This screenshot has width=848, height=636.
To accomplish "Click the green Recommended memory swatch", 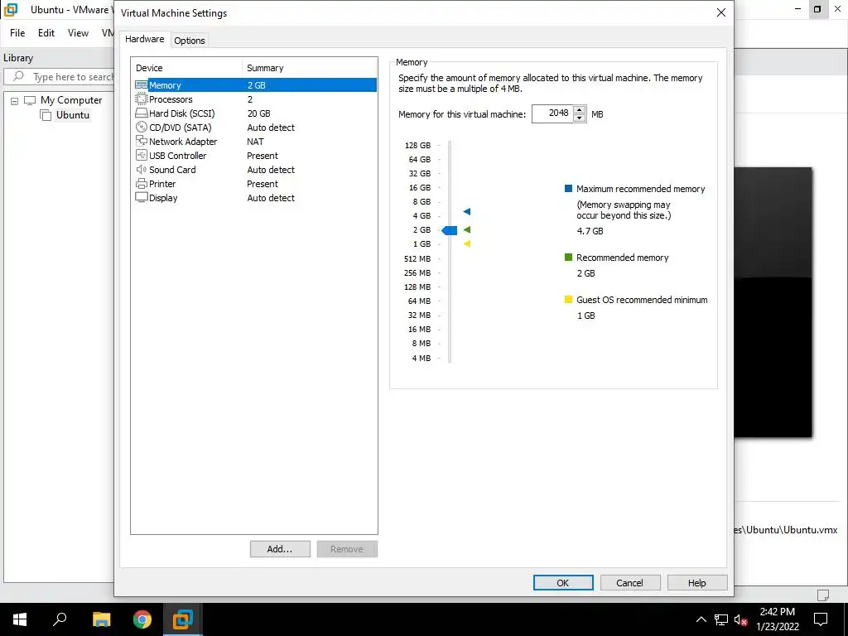I will click(568, 258).
